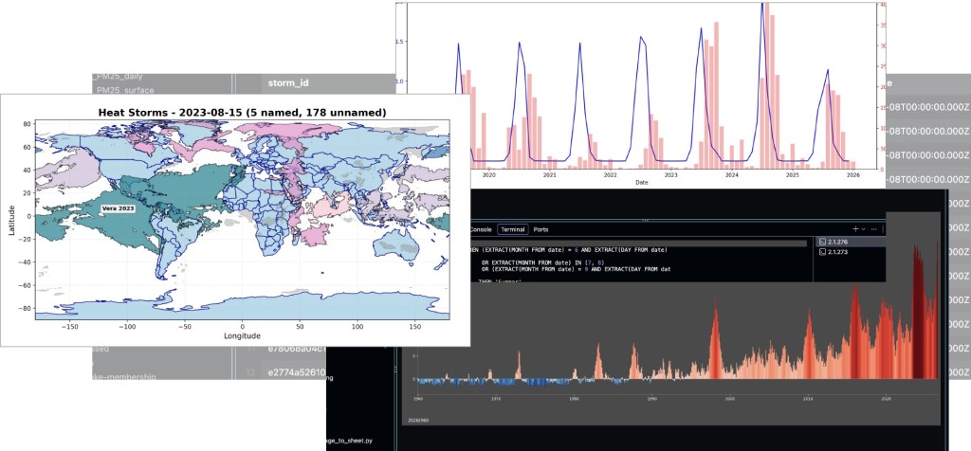
Task: Click the 2023 tick label on the line chart
Action: [671, 175]
